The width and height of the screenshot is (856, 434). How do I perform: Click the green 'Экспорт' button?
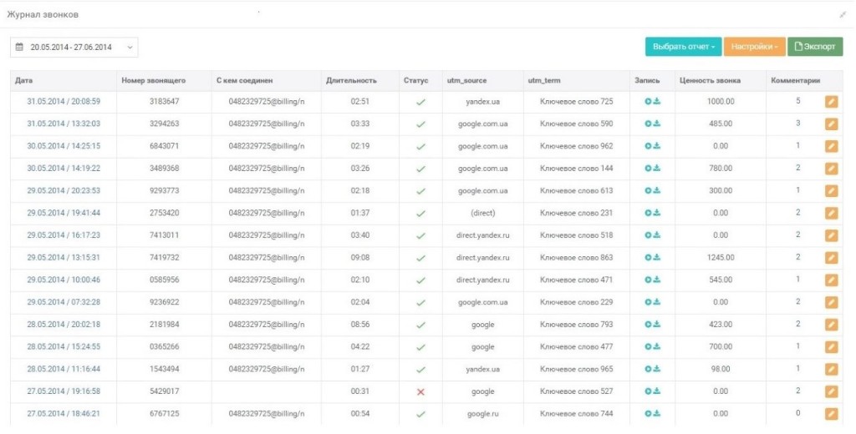pos(815,48)
